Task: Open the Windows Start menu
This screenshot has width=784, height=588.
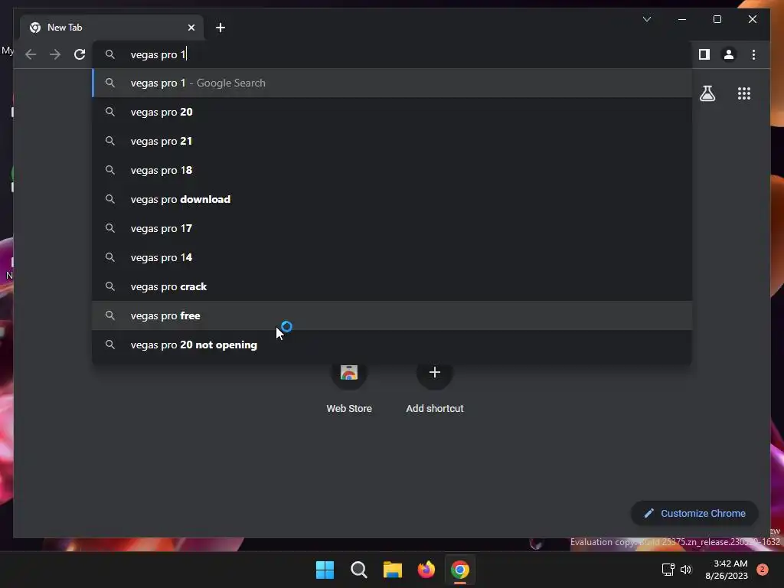Action: [x=325, y=570]
